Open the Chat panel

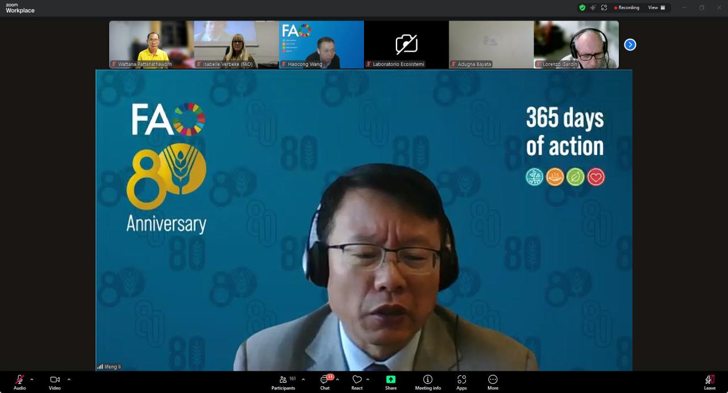pyautogui.click(x=325, y=382)
